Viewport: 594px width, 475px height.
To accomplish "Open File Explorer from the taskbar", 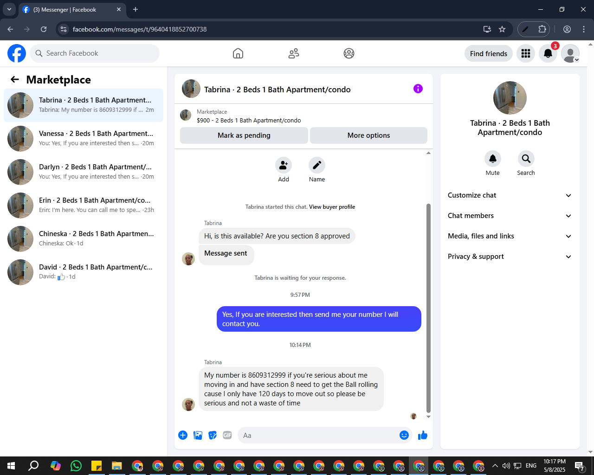I will pyautogui.click(x=116, y=466).
